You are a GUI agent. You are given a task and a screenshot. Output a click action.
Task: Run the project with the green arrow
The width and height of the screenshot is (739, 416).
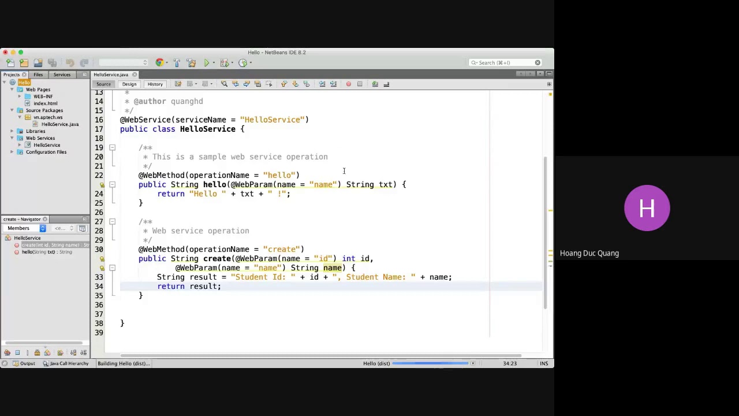[x=206, y=62]
